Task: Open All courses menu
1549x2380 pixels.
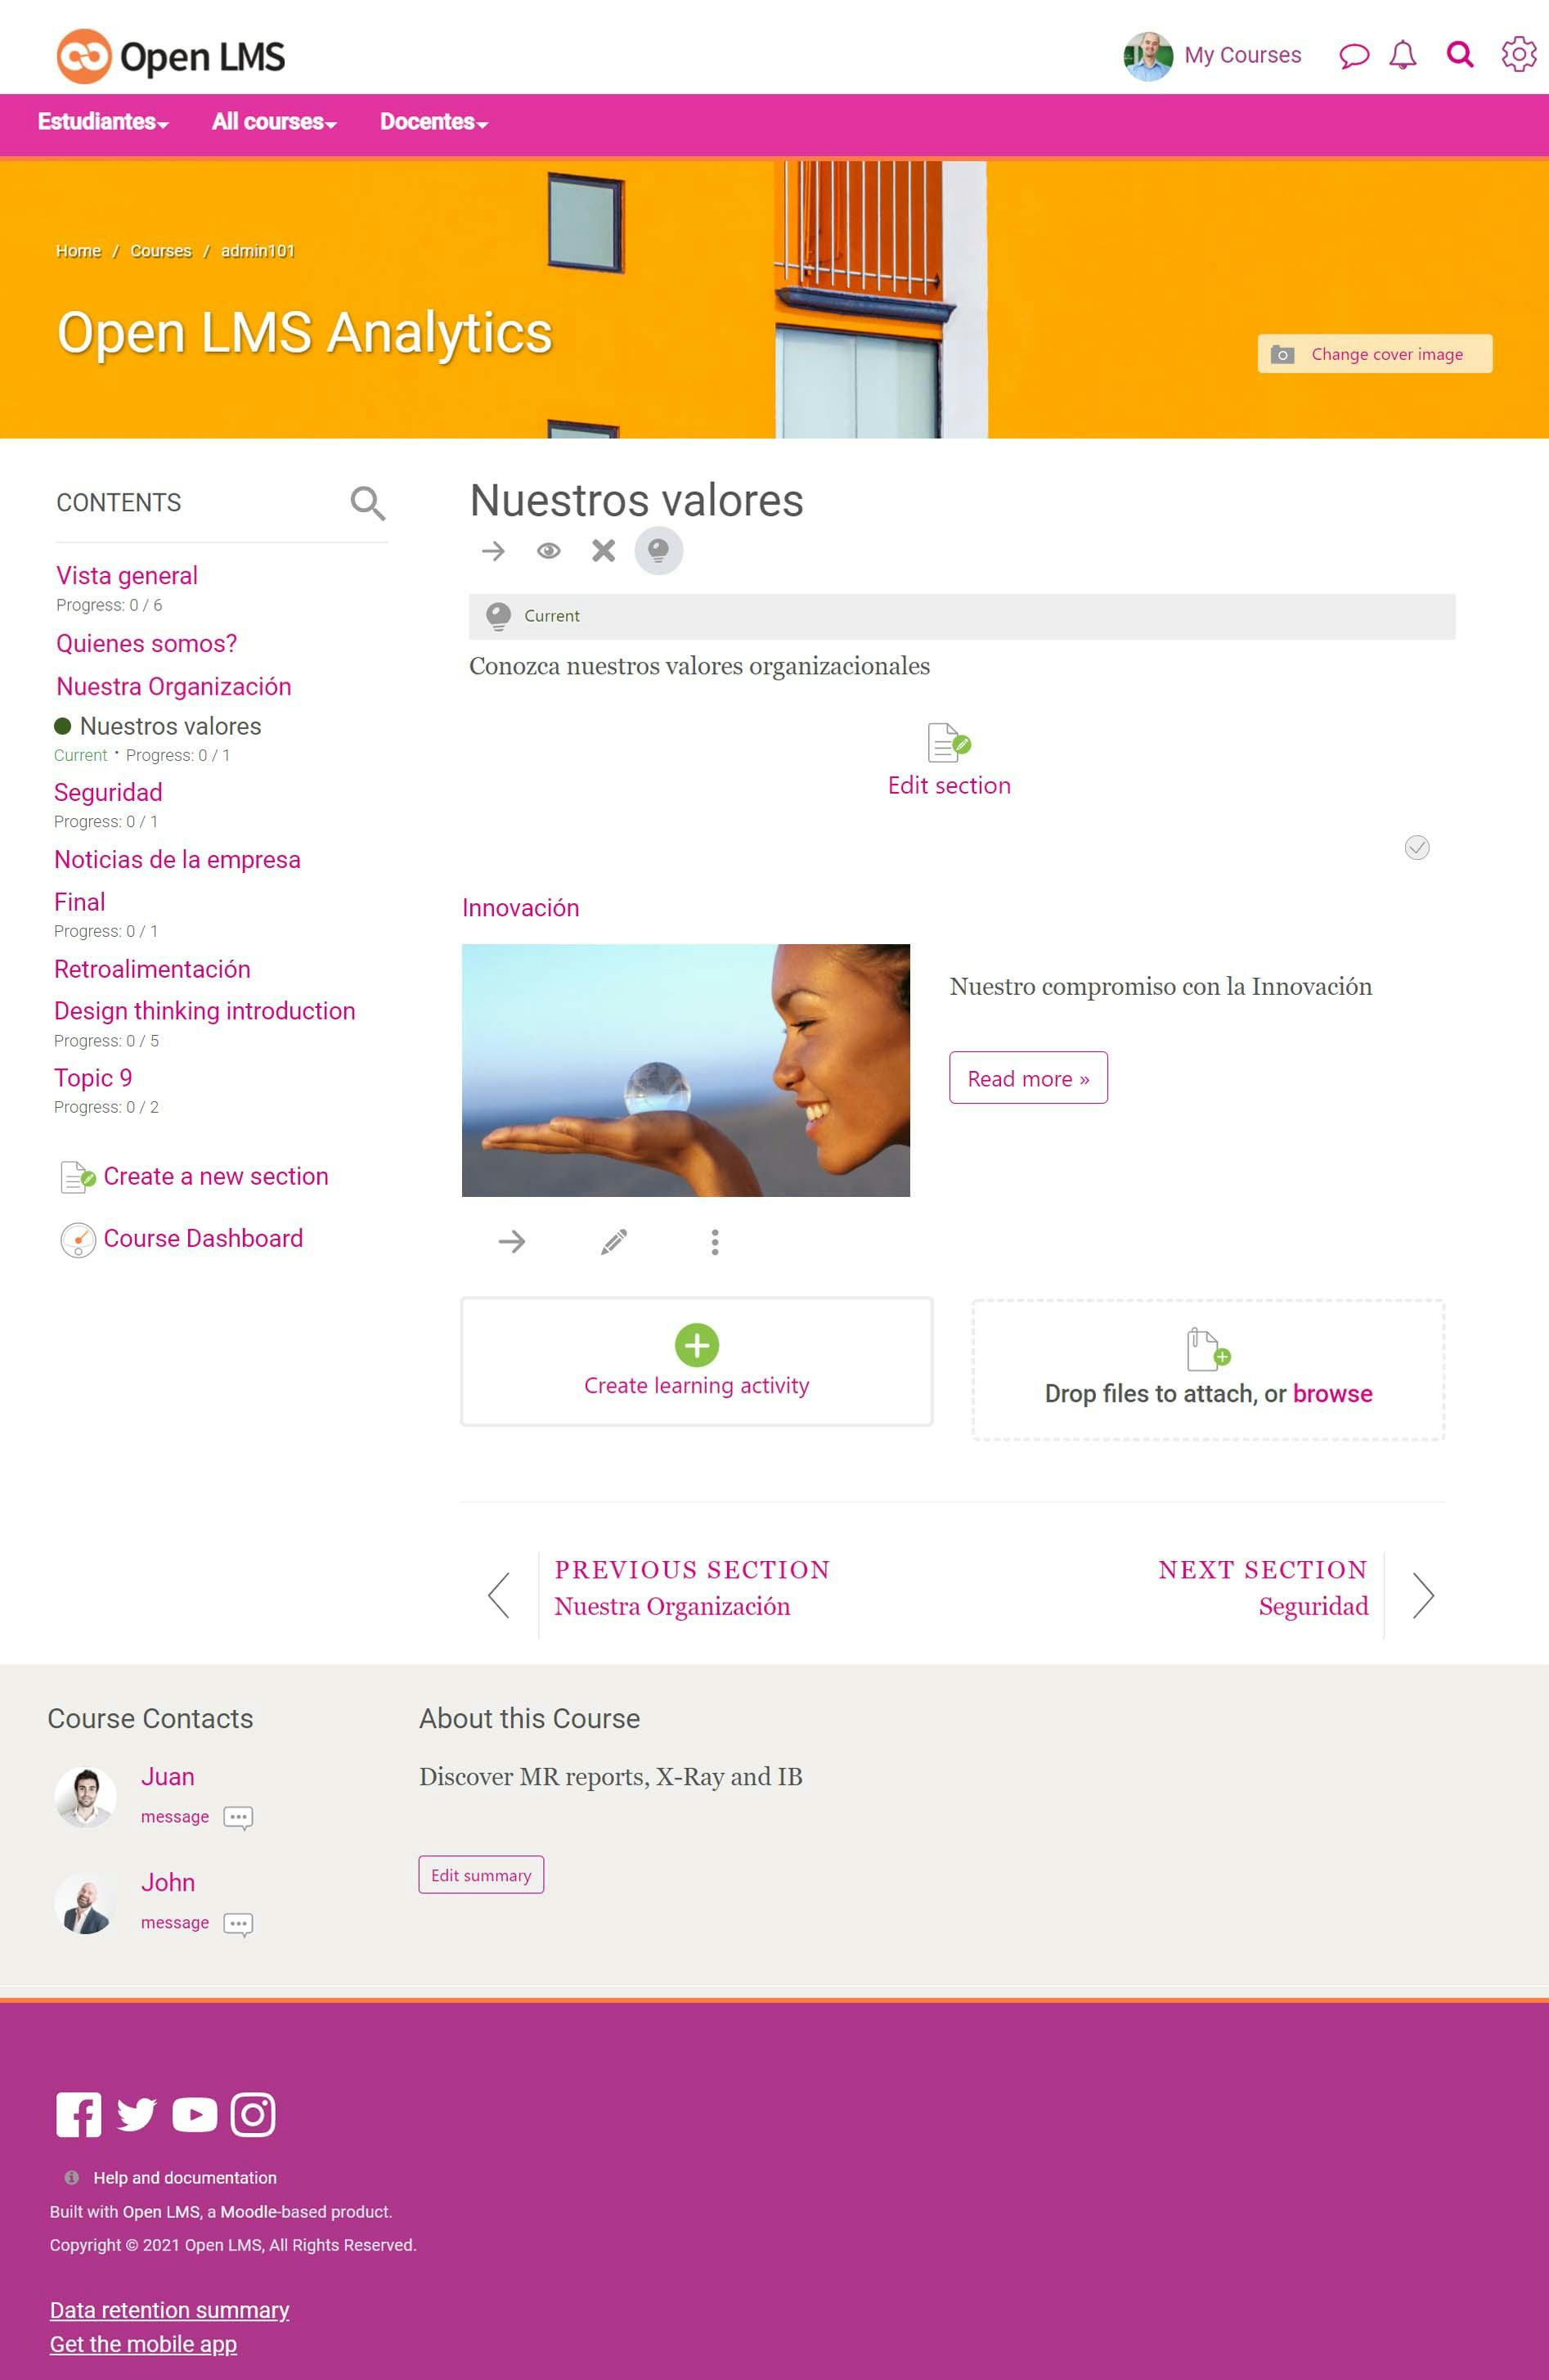Action: click(x=274, y=122)
